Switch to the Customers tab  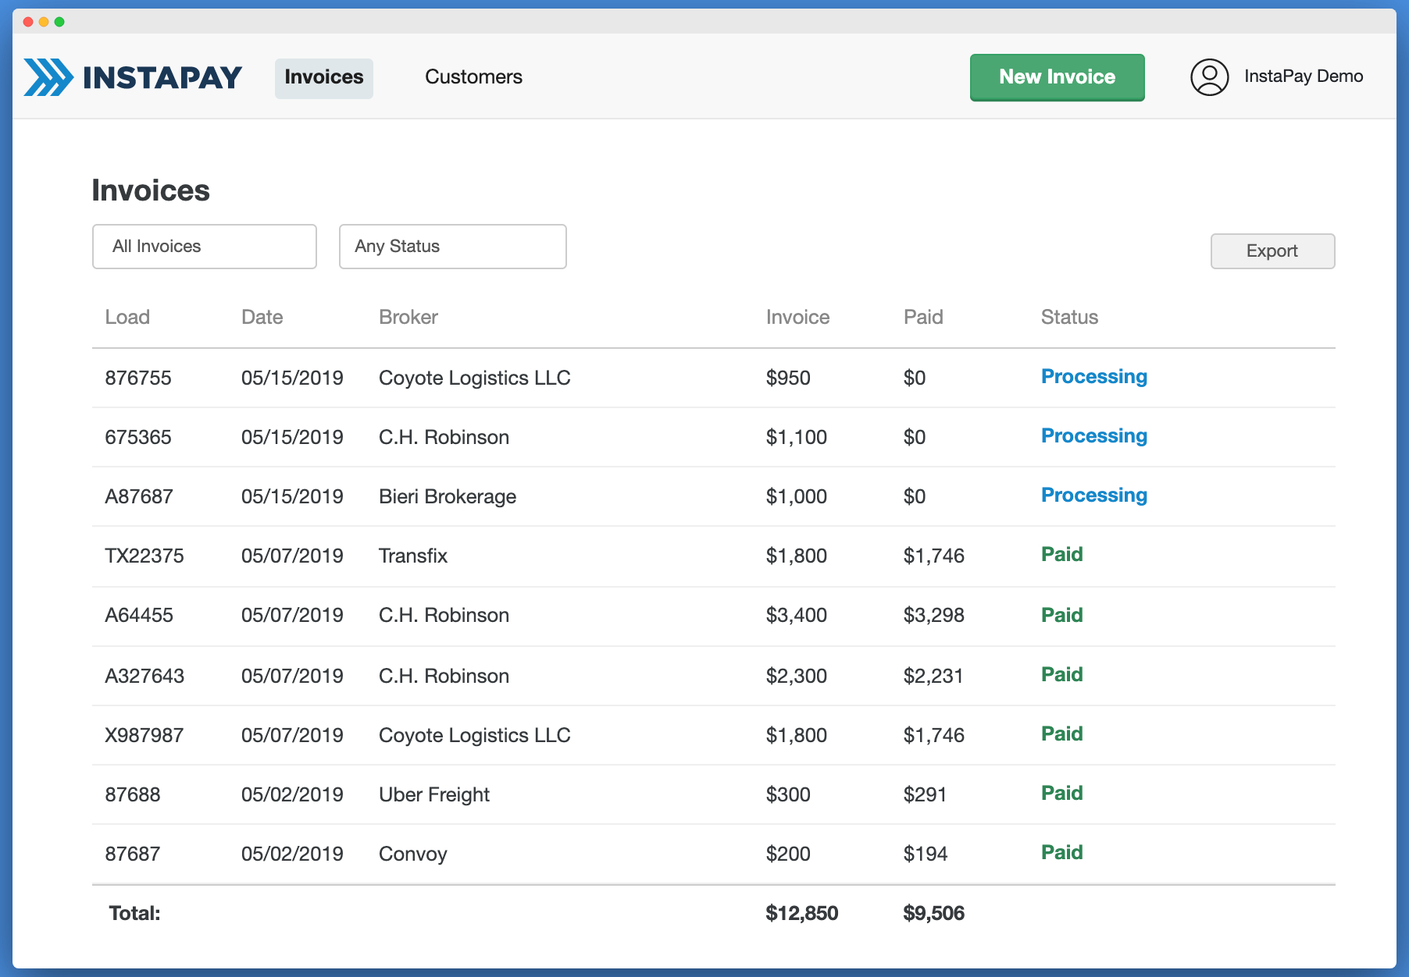coord(473,77)
